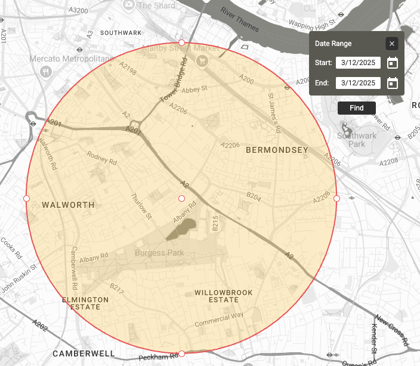Click the WALWORTH district label
Viewport: 420px width, 366px height.
[68, 205]
